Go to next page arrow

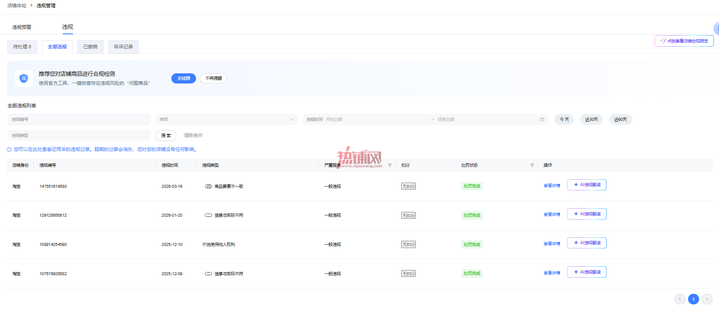pos(707,299)
